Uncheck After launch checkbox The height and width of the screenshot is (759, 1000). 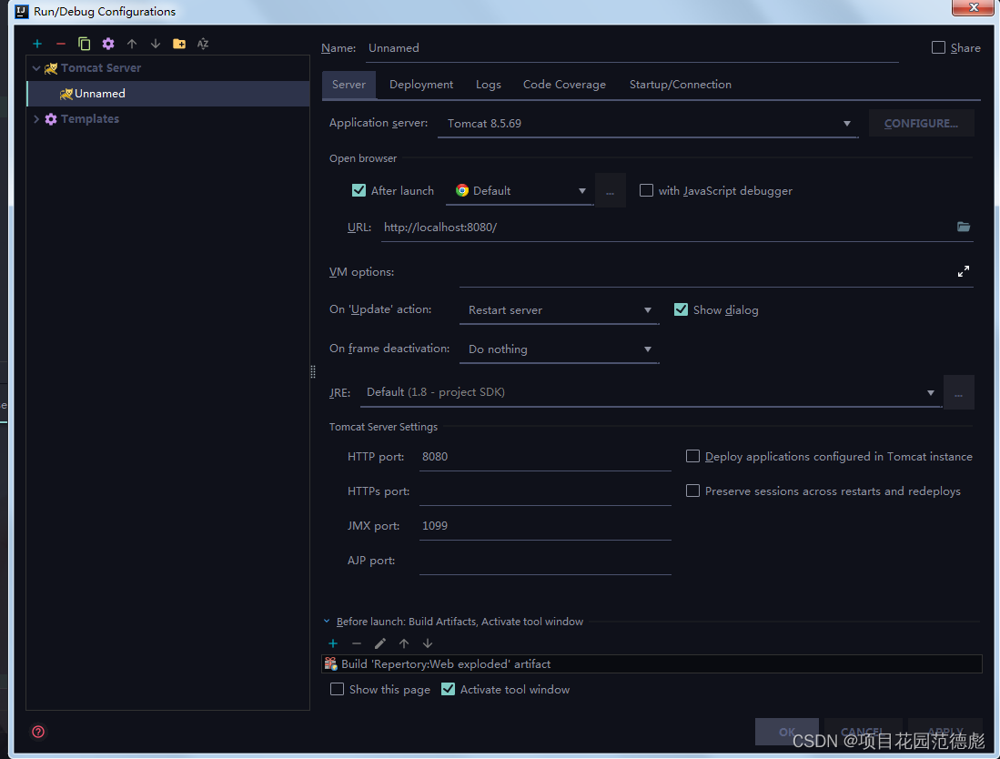click(359, 191)
